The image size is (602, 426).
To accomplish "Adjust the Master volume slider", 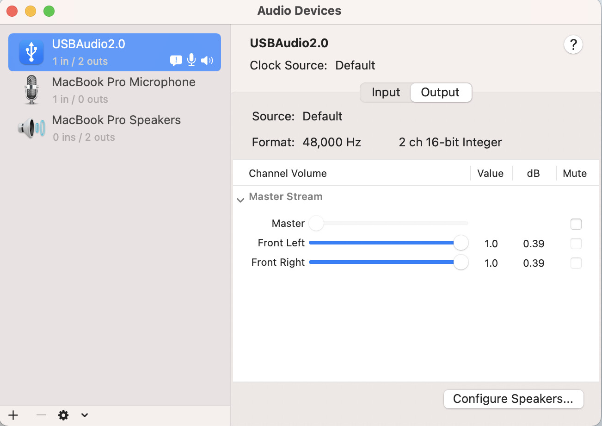I will click(316, 223).
